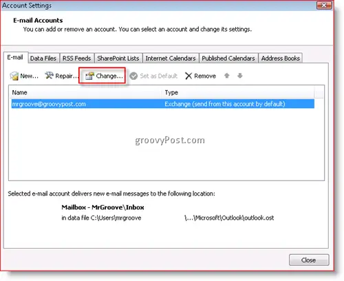Switch to the Data Files tab
The width and height of the screenshot is (344, 281).
[43, 59]
